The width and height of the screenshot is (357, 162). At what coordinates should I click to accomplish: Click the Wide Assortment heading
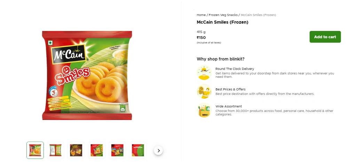(x=229, y=106)
